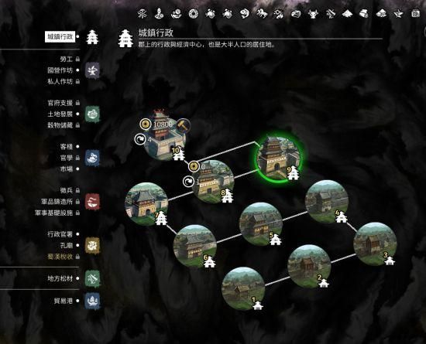Screen dimensions: 426x344
Task: Select the 市場 building chain
Action: 67,169
